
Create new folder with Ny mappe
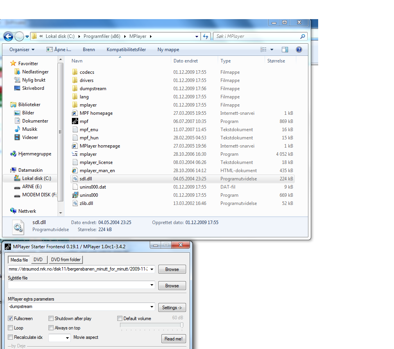click(x=168, y=50)
